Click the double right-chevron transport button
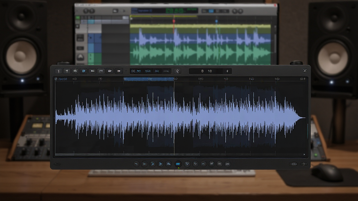The height and width of the screenshot is (201, 358). pos(160,164)
